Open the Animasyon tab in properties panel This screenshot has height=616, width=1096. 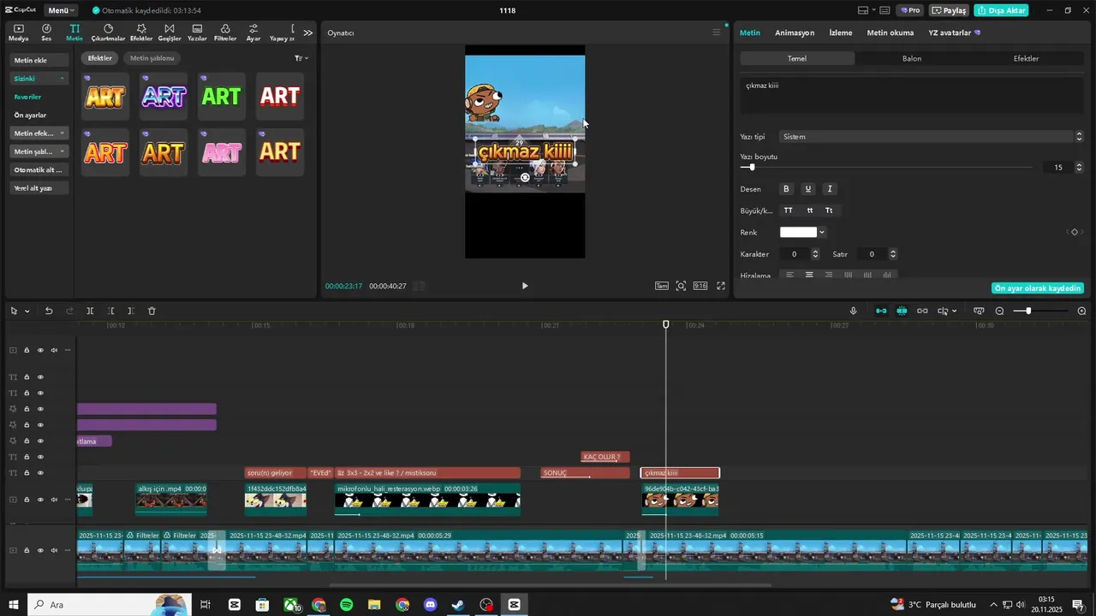click(x=795, y=33)
